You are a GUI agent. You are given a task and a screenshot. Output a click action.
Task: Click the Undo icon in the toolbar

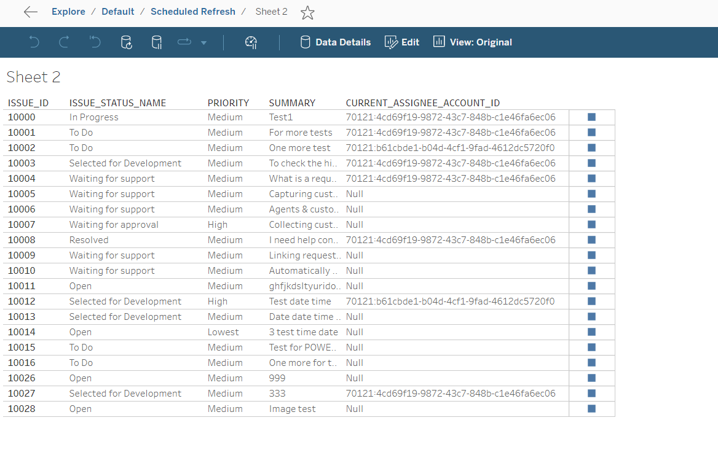pyautogui.click(x=34, y=42)
